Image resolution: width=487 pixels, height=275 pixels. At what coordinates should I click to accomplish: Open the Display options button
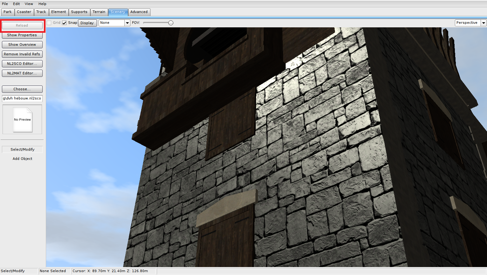coord(87,23)
